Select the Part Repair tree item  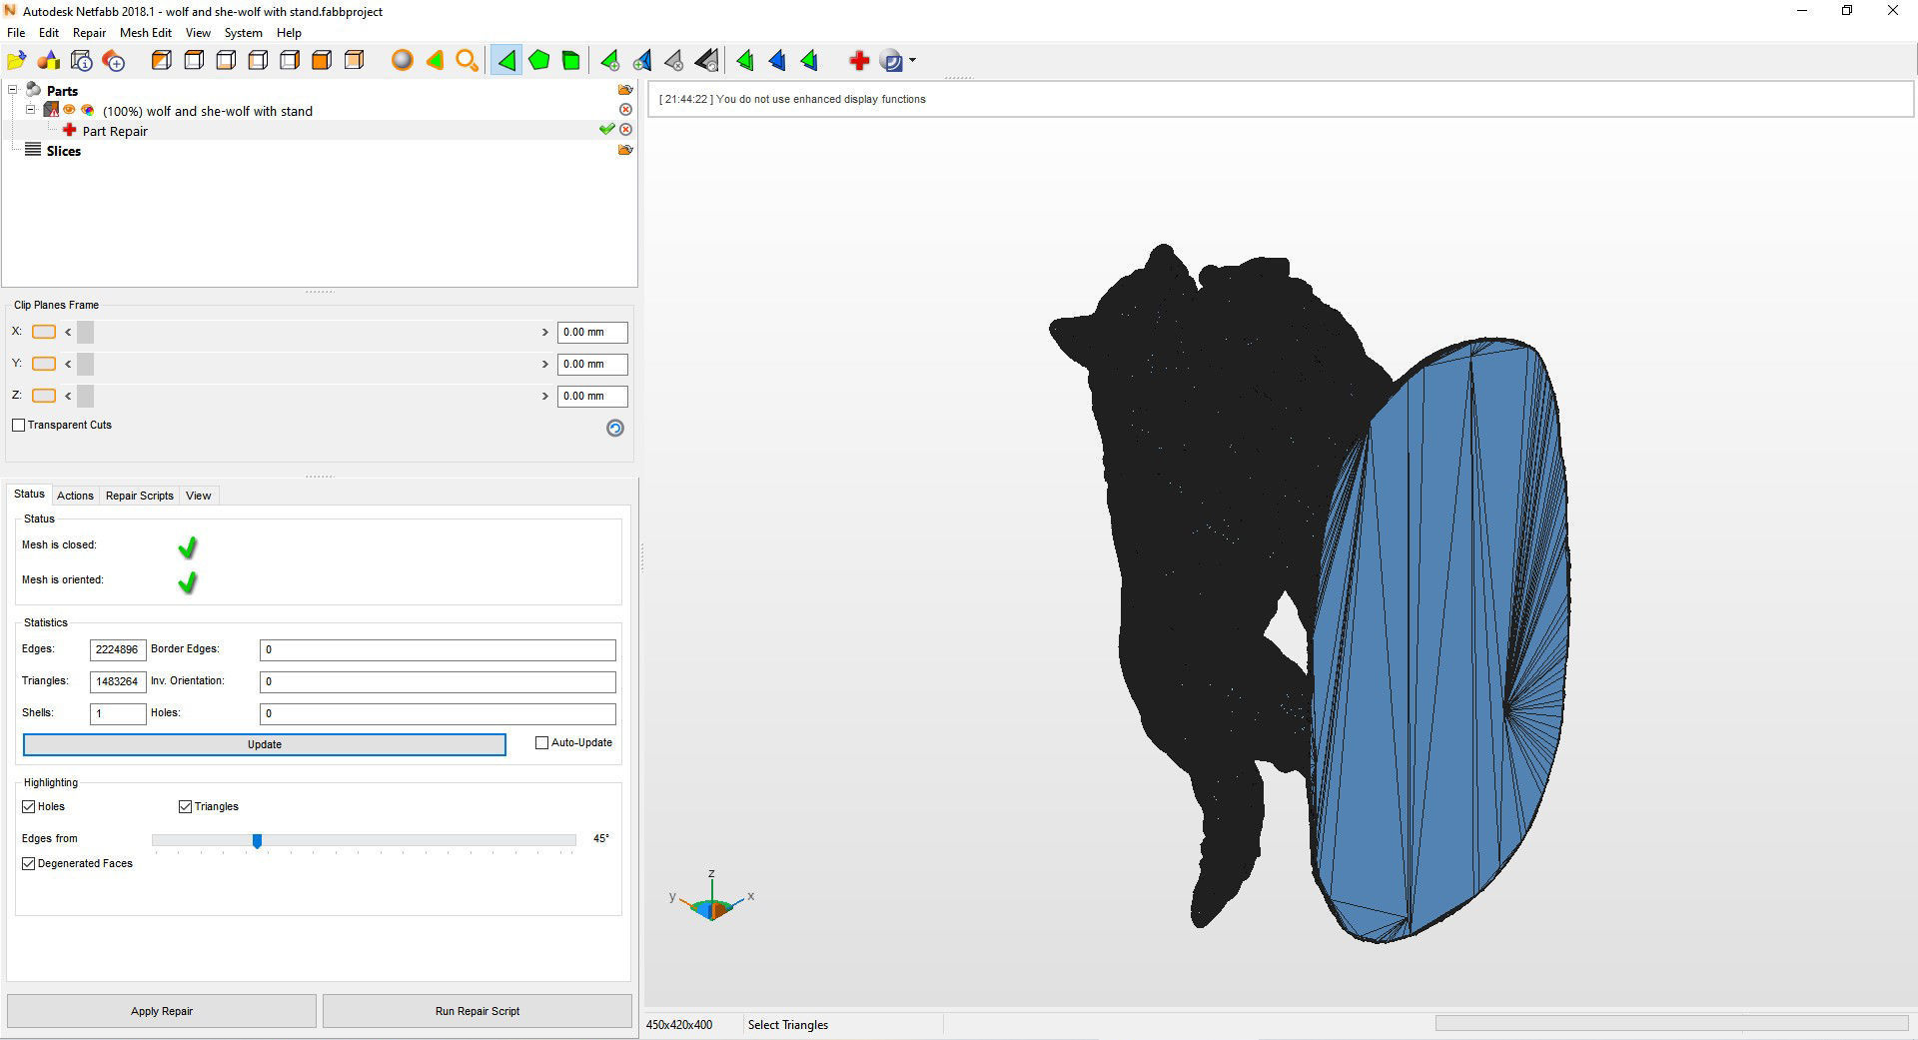(115, 131)
